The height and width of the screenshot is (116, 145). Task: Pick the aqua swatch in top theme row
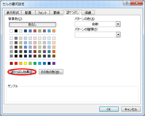(x=49, y=31)
